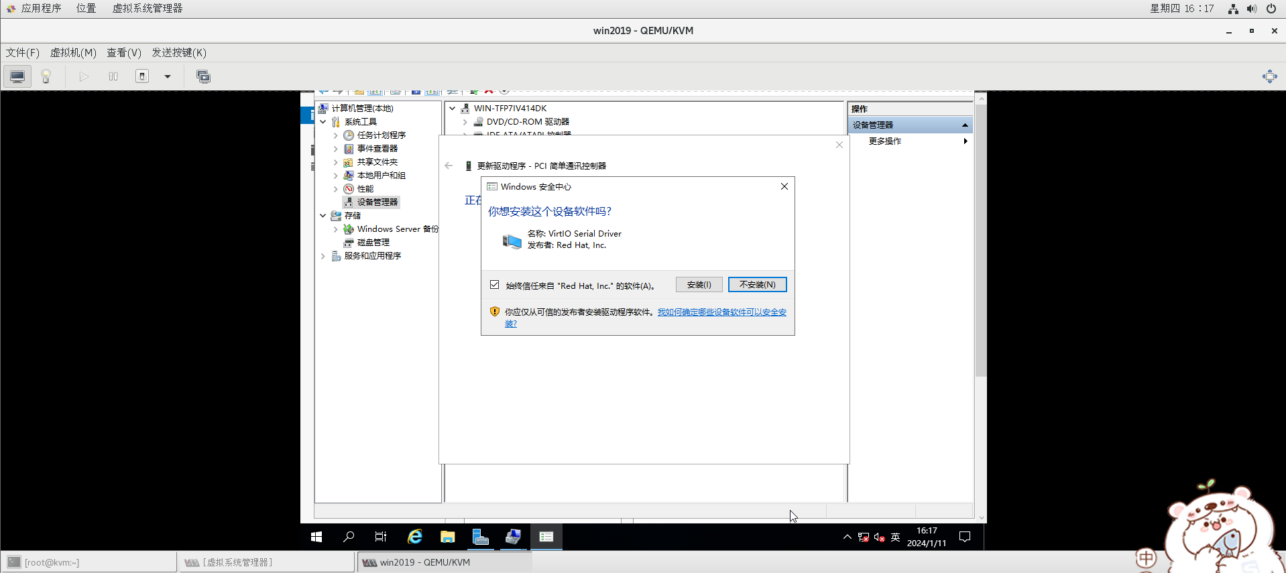Expand the Windows Server 备份 node
1286x573 pixels.
336,229
